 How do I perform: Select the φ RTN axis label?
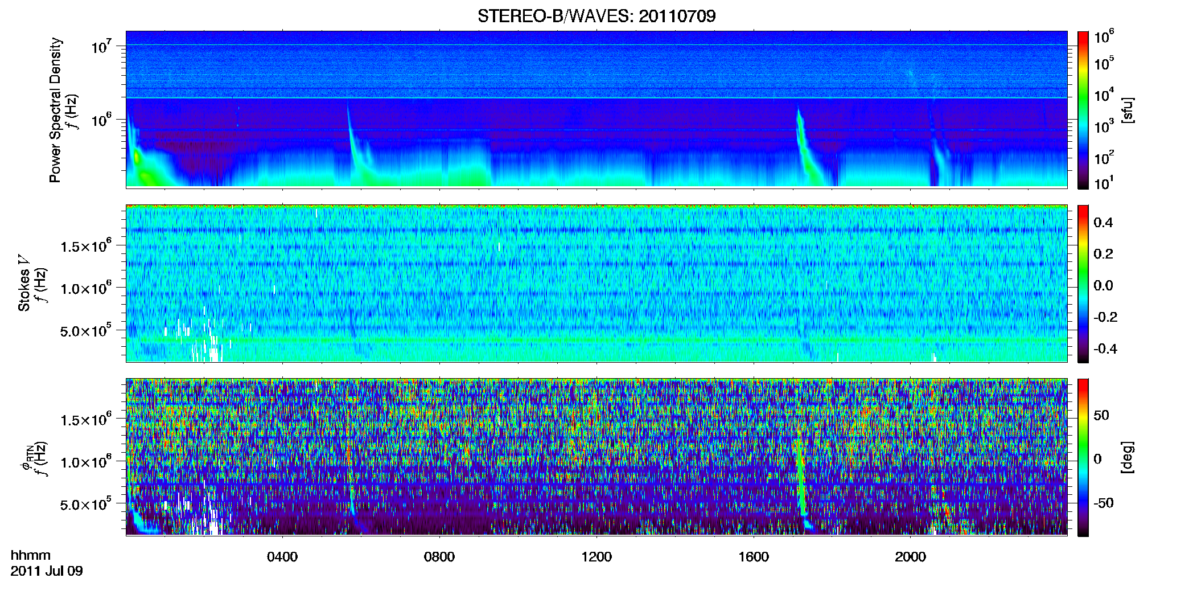coord(26,458)
